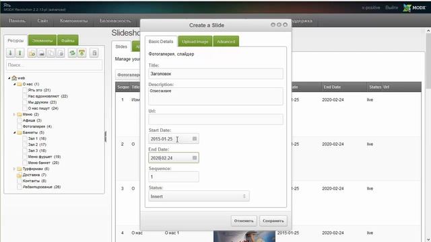Select Редактирование (26) in tree
The image size is (431, 242).
click(42, 187)
